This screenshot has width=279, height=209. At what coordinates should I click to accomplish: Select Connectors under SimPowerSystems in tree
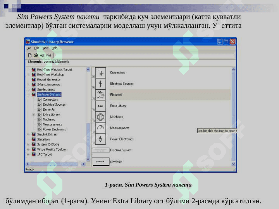(x=50, y=99)
